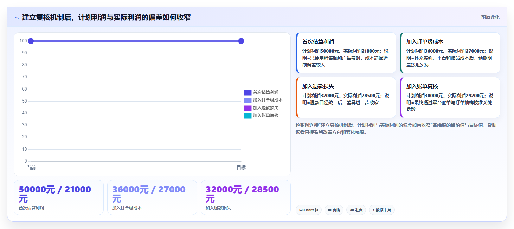Toggle the 加入账单复核 legend label
Image resolution: width=514 pixels, height=229 pixels.
[x=266, y=116]
